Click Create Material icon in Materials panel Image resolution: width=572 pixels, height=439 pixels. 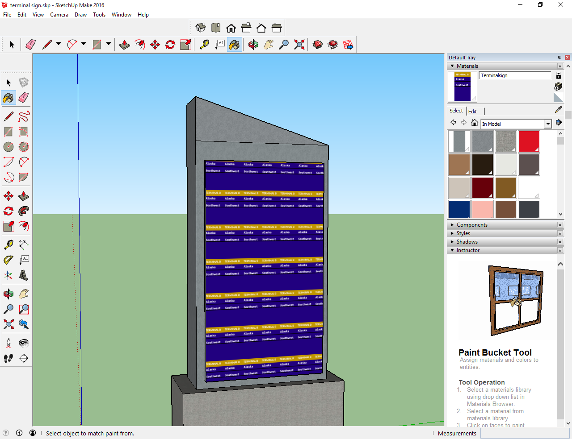coord(558,86)
